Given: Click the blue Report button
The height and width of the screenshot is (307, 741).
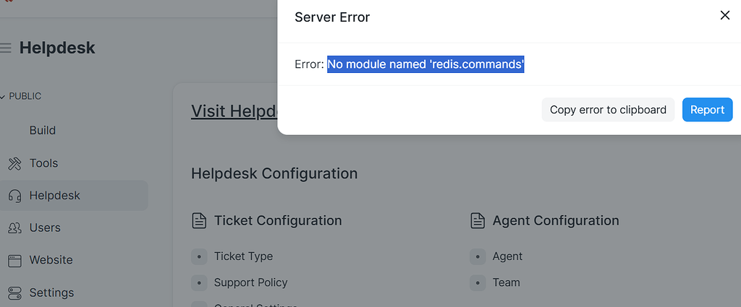Looking at the screenshot, I should pos(708,110).
